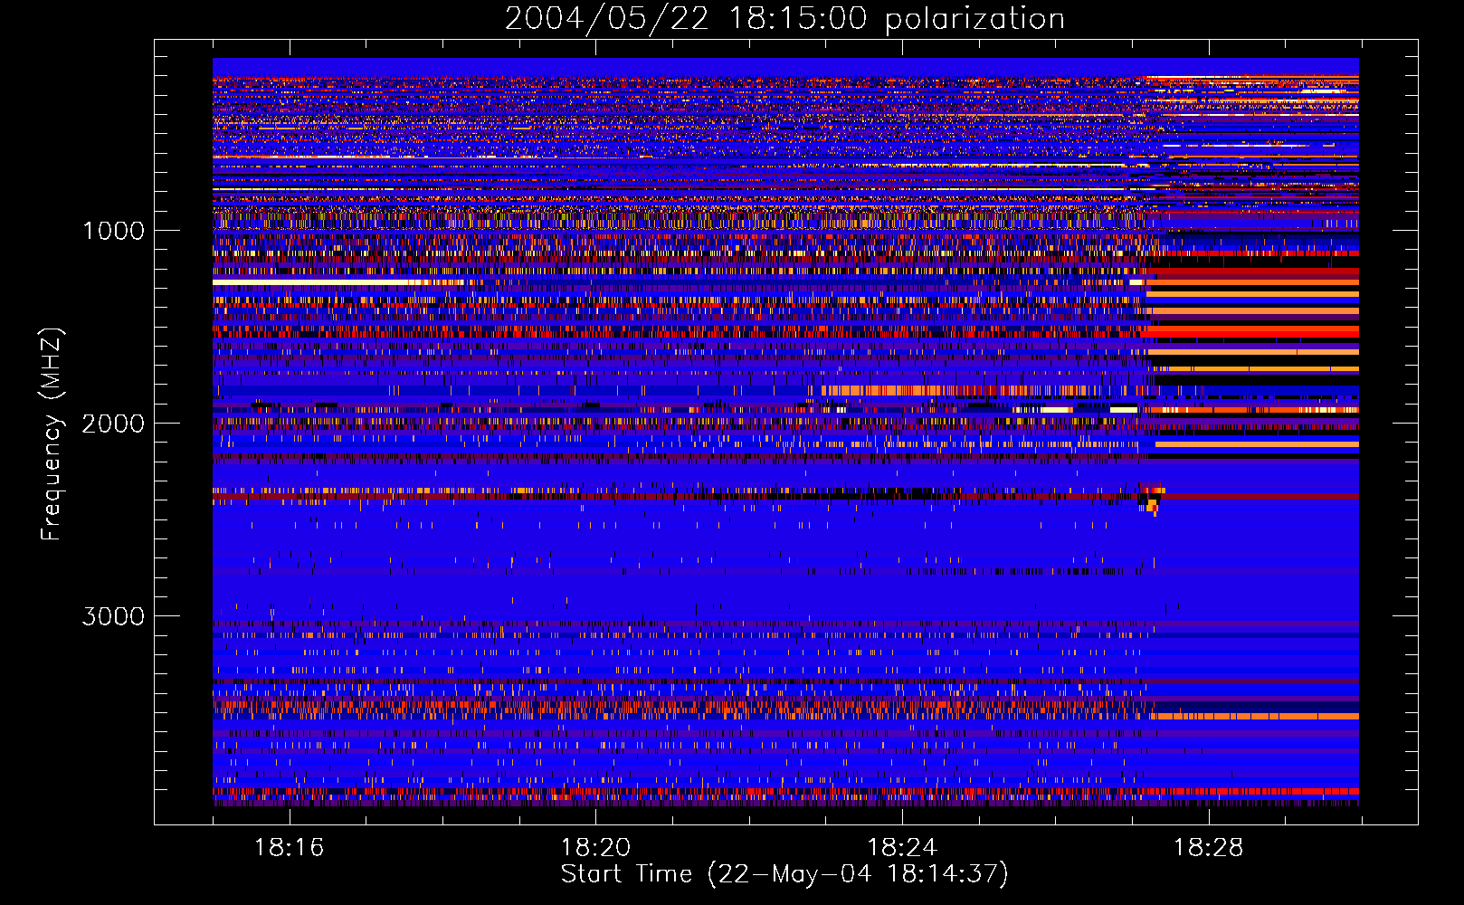Click the 18:20 time tick label
Screen dimensions: 1464x905
pyautogui.click(x=595, y=847)
